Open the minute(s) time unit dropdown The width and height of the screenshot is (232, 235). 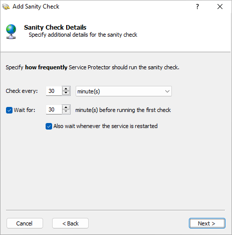[124, 91]
